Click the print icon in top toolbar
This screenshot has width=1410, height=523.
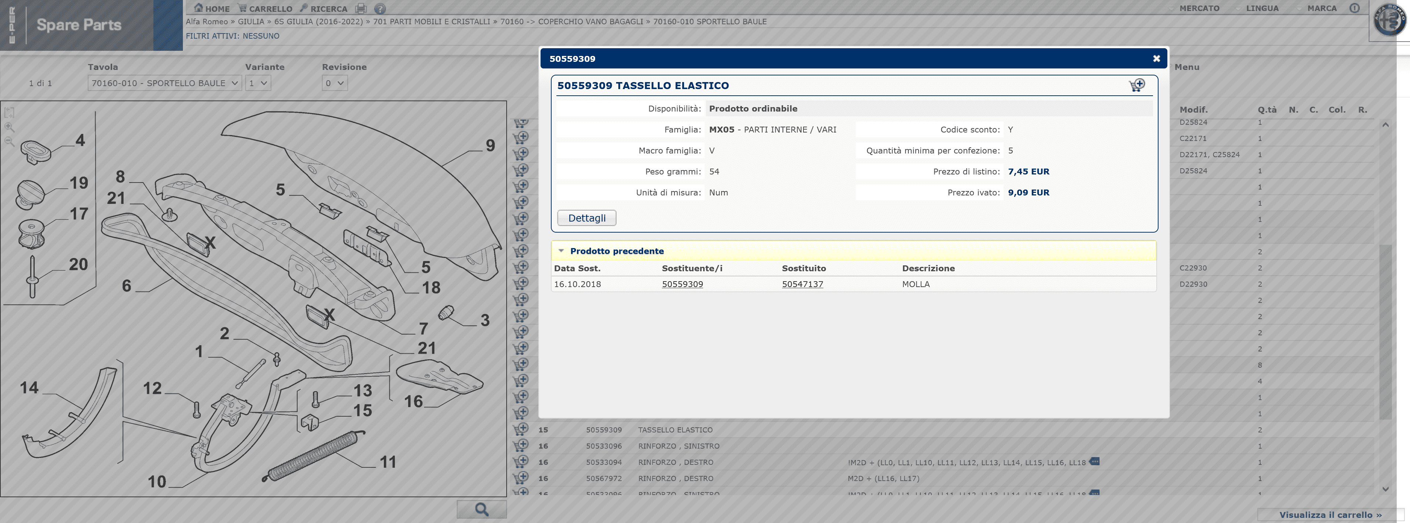pyautogui.click(x=361, y=8)
